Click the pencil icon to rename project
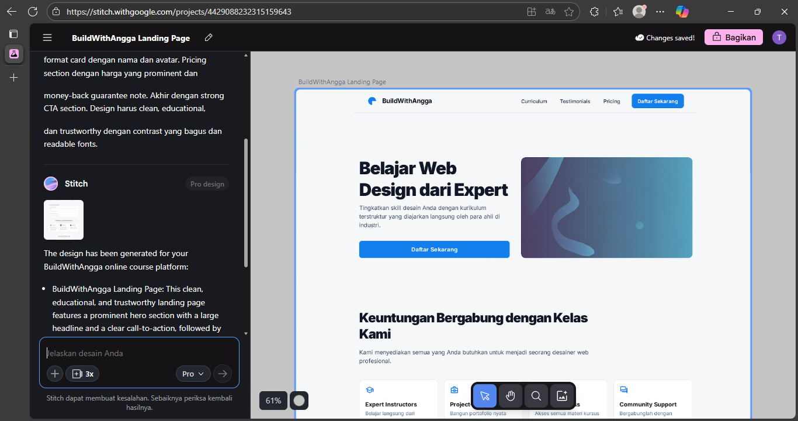Screen dimensions: 798x421 click(208, 37)
